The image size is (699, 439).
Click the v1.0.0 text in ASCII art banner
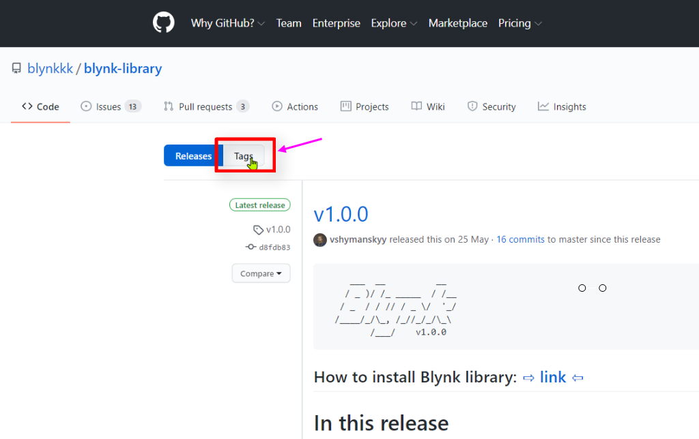pos(431,332)
